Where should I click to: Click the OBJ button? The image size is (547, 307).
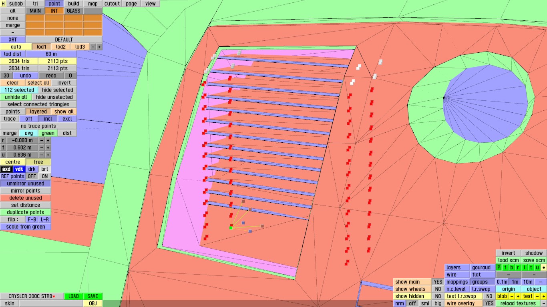tap(93, 303)
